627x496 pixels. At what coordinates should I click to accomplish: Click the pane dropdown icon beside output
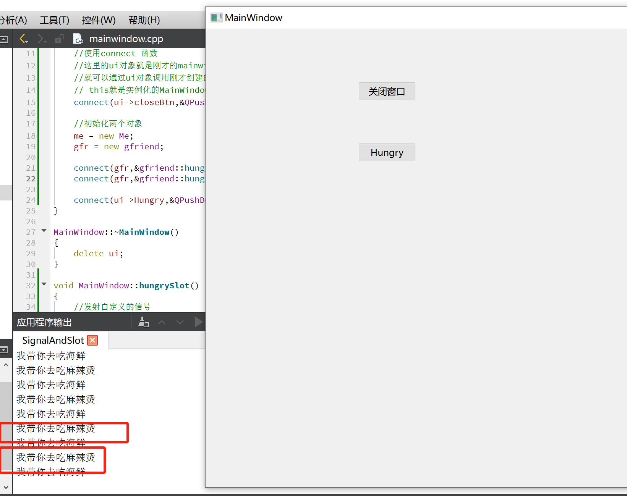coord(4,350)
